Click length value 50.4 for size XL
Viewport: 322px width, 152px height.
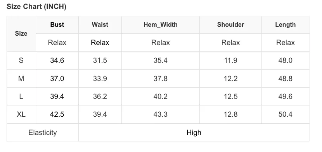click(x=285, y=114)
